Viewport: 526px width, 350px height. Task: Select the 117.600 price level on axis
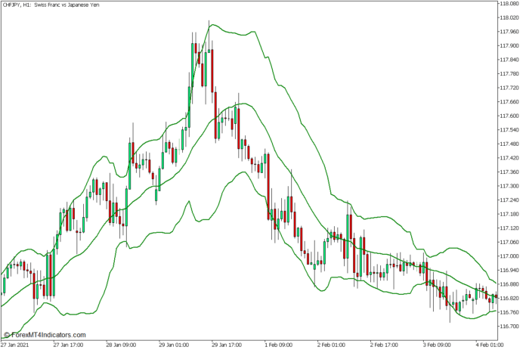coord(511,116)
